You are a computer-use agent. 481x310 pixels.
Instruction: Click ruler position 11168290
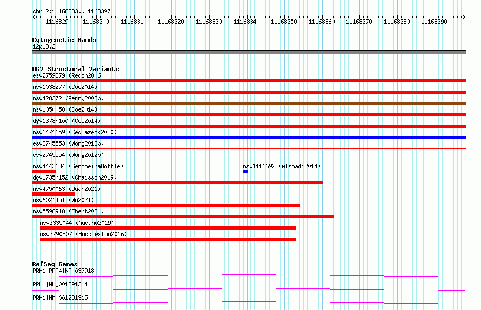[x=58, y=22]
